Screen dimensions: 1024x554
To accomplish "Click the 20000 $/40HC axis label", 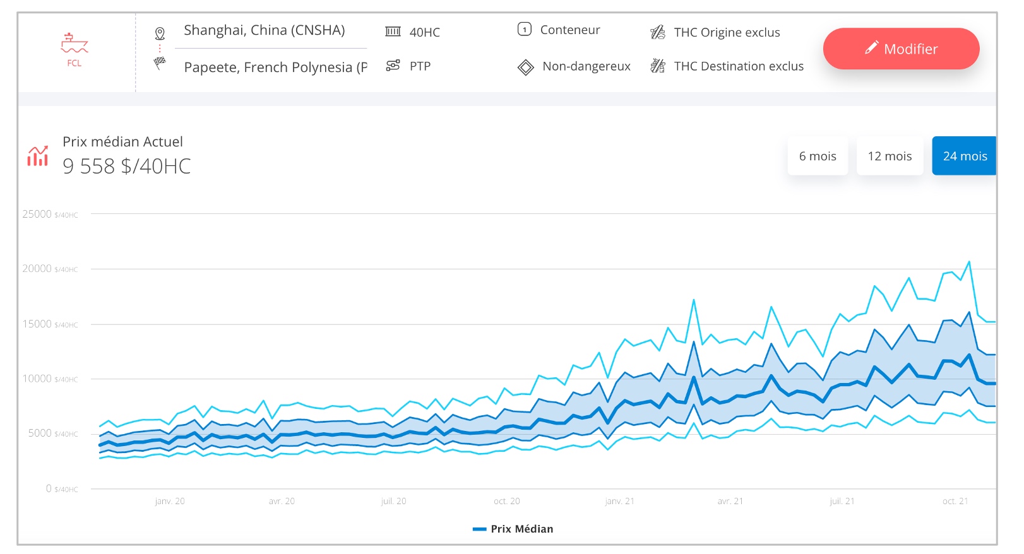I will tap(50, 269).
